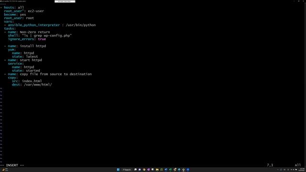306x172 pixels.
Task: Click the taskbar Search box
Action: pyautogui.click(x=127, y=170)
